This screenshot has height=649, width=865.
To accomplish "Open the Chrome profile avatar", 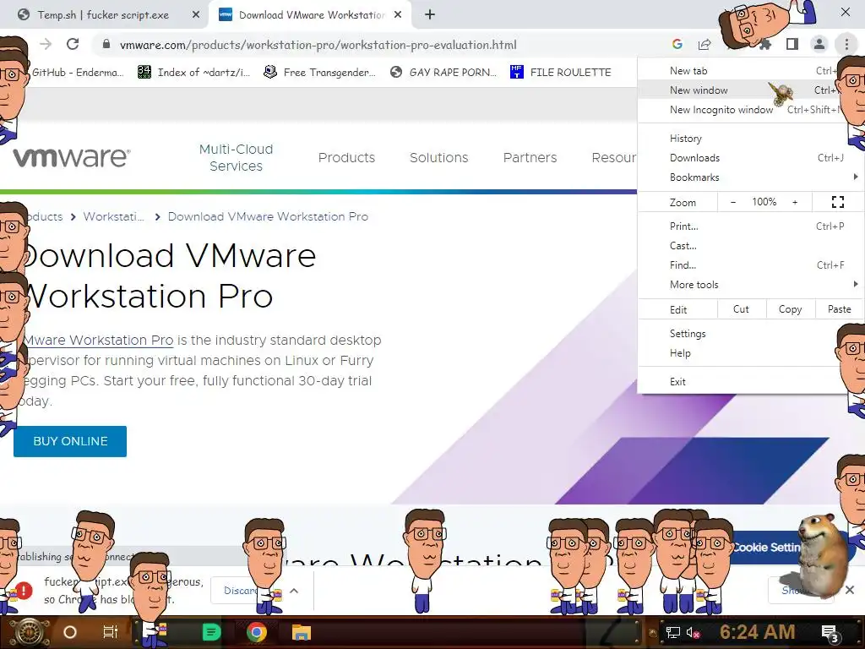I will pyautogui.click(x=819, y=44).
